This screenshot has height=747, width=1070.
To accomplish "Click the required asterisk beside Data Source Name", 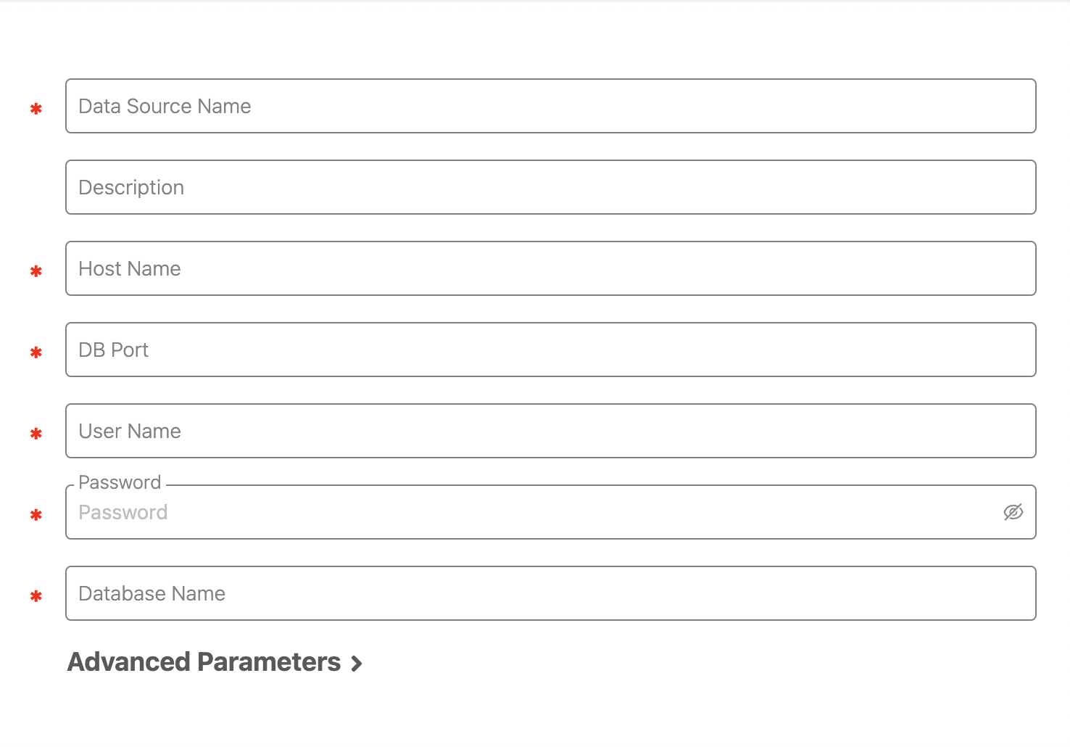I will 36,109.
